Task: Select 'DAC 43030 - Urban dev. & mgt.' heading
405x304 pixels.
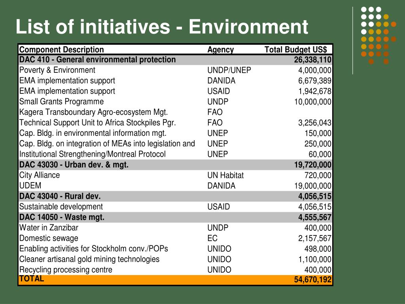Action: (x=74, y=165)
